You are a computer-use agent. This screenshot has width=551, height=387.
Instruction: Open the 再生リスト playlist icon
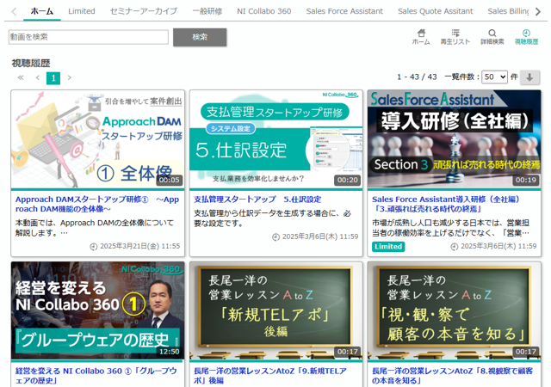(x=455, y=37)
